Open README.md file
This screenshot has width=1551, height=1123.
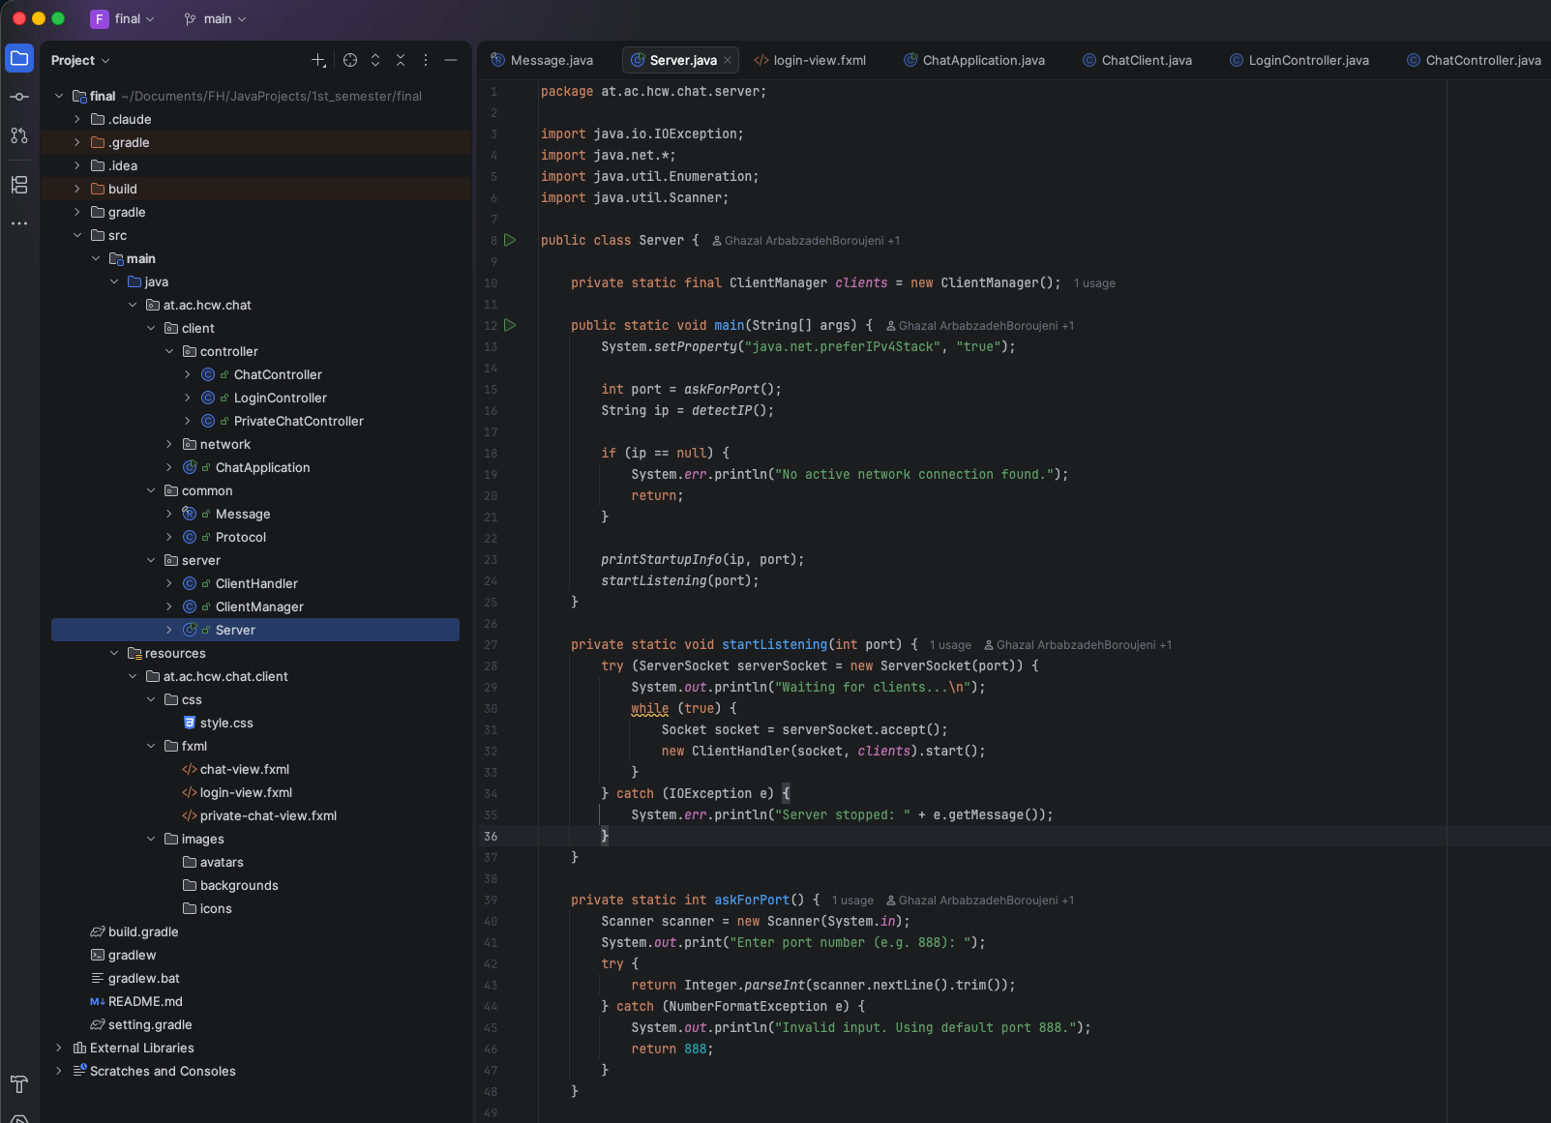(x=145, y=1001)
